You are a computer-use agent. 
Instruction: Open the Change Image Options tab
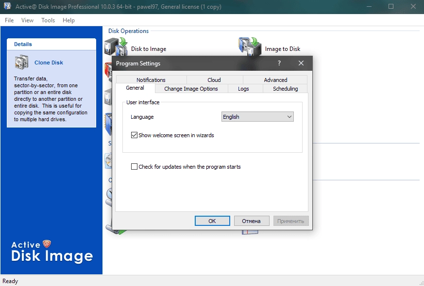tap(191, 89)
